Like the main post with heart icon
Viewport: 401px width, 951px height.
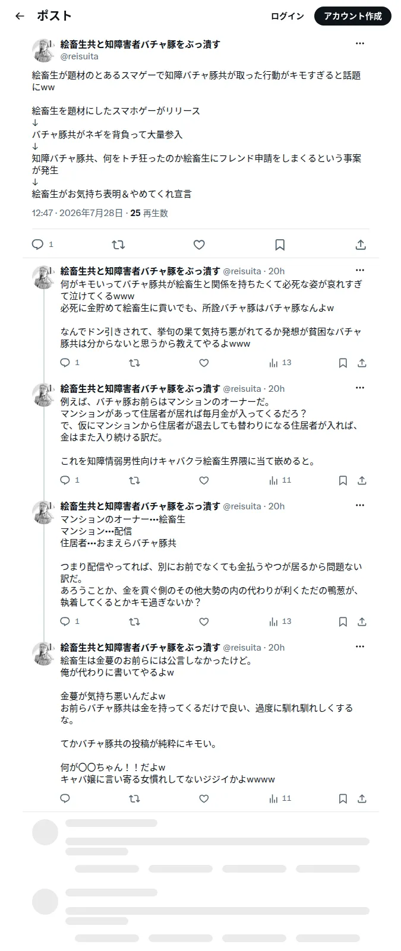(199, 245)
